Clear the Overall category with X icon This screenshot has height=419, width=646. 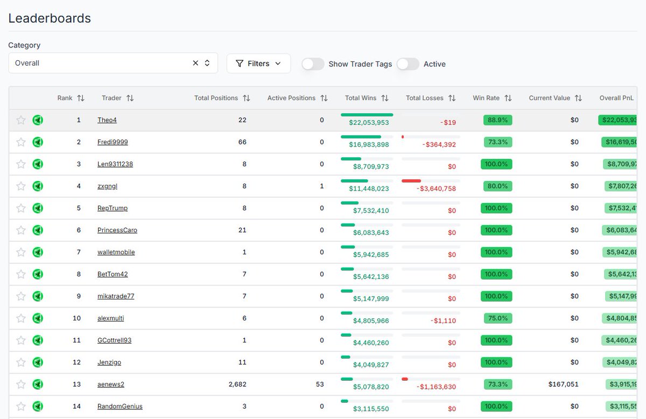(195, 63)
